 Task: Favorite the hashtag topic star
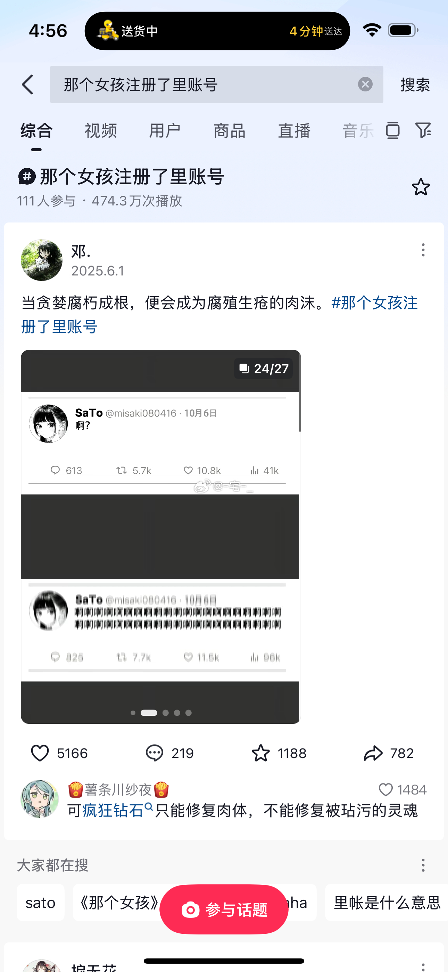pyautogui.click(x=421, y=187)
